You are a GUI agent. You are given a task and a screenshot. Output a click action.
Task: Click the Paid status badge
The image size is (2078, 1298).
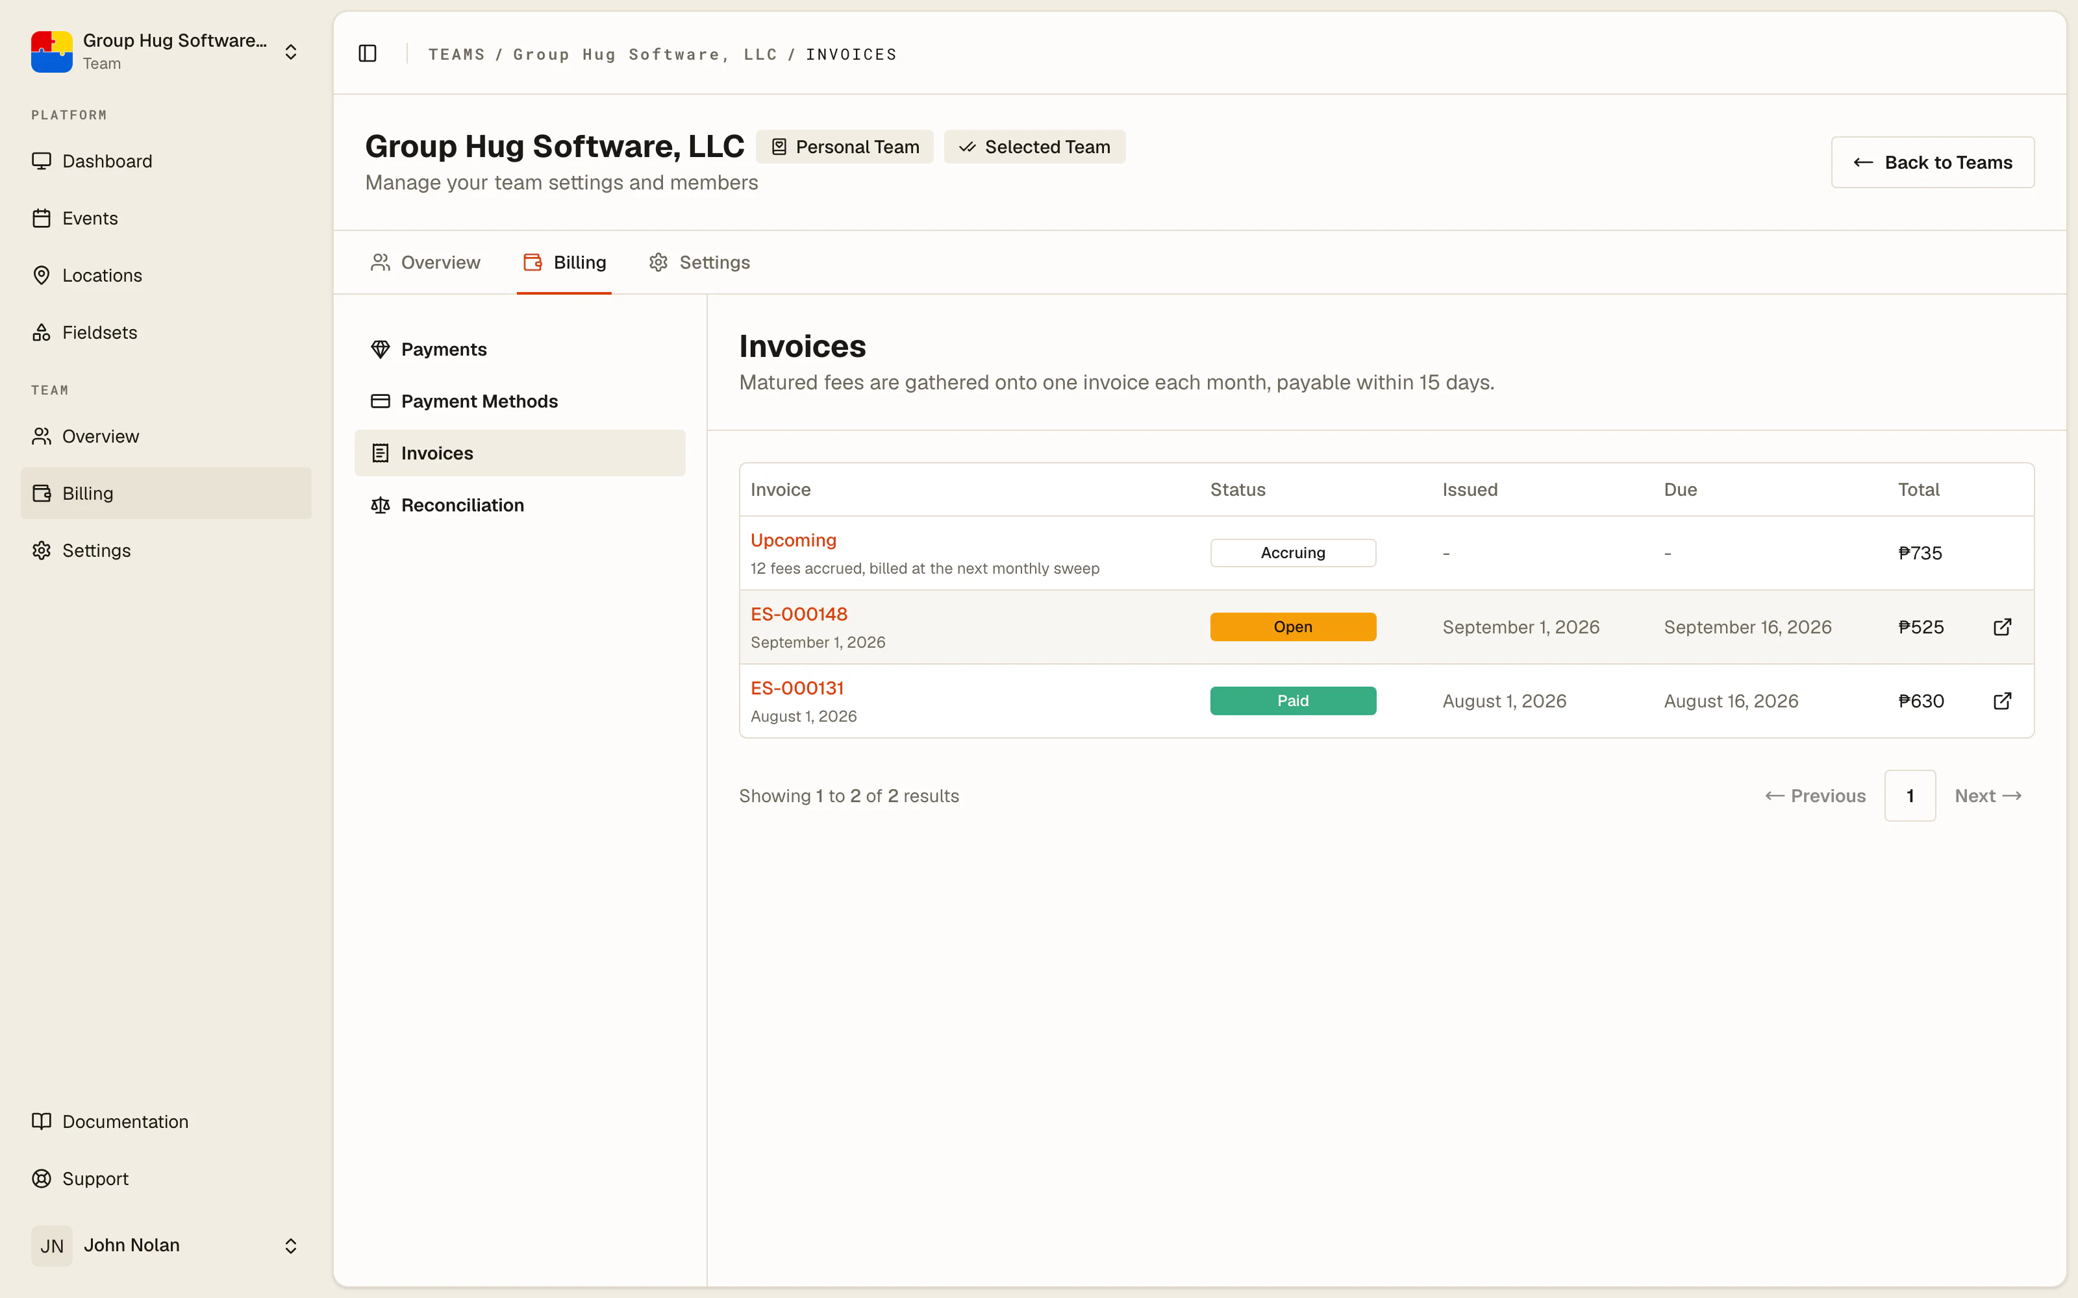(1292, 700)
